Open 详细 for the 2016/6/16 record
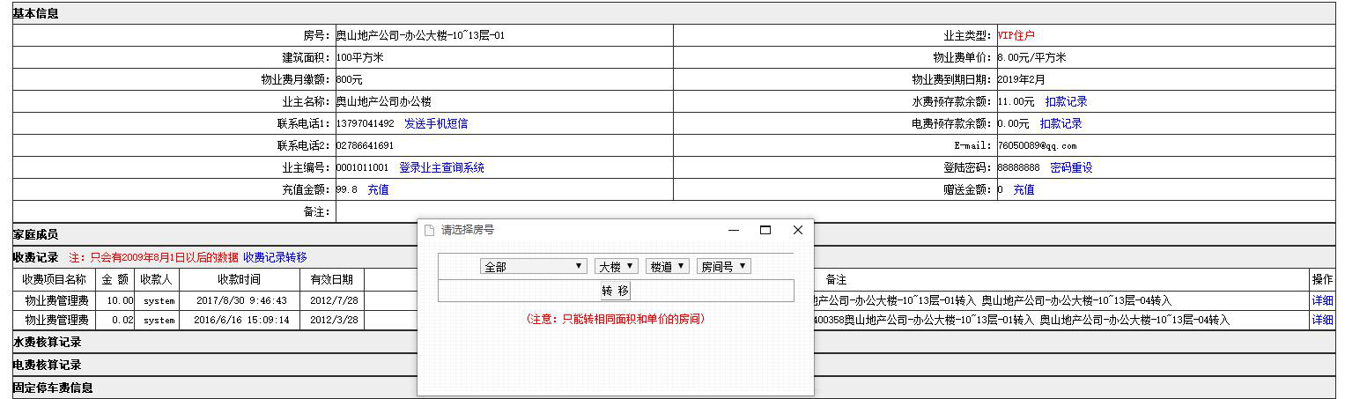The image size is (1345, 399). pyautogui.click(x=1323, y=320)
